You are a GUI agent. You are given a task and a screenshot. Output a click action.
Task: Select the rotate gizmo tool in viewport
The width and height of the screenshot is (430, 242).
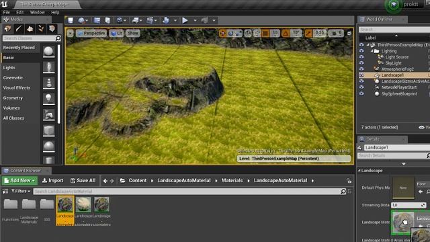pos(230,33)
